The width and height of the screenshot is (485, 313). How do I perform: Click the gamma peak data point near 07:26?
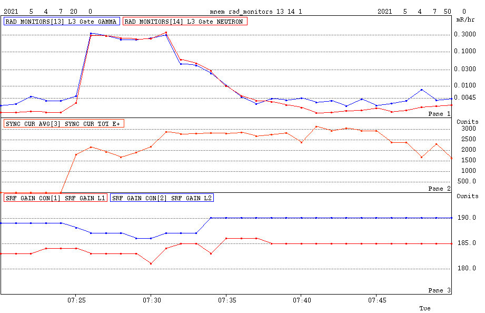coord(91,33)
